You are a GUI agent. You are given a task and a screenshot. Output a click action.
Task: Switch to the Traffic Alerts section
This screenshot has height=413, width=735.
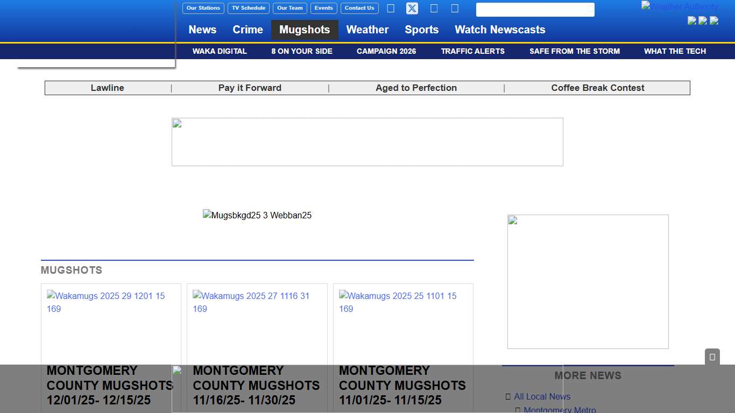(473, 51)
